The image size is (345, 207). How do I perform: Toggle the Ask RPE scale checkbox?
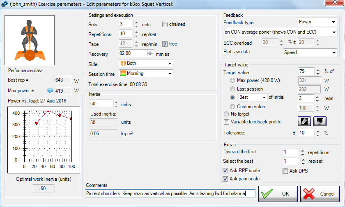click(225, 171)
